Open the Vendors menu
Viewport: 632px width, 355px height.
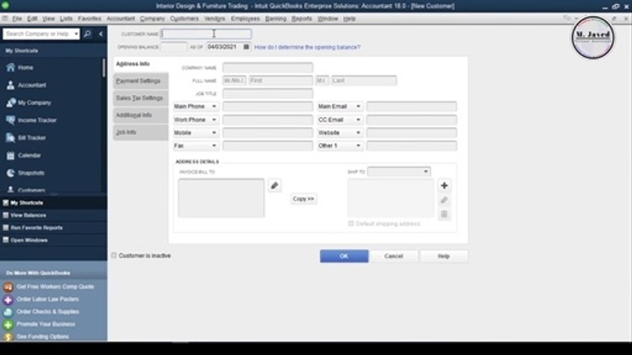click(215, 19)
